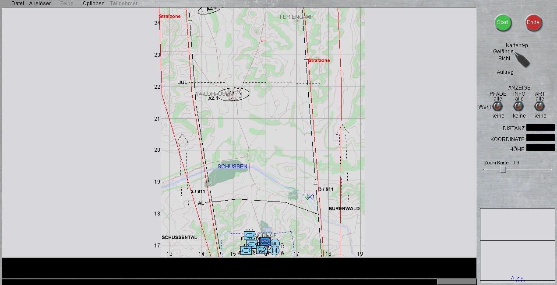Select the topmost armored unit symbol
This screenshot has height=285, width=557.
tap(250, 236)
